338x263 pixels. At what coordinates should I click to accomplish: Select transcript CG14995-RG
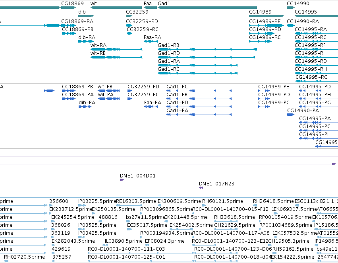tap(317, 82)
